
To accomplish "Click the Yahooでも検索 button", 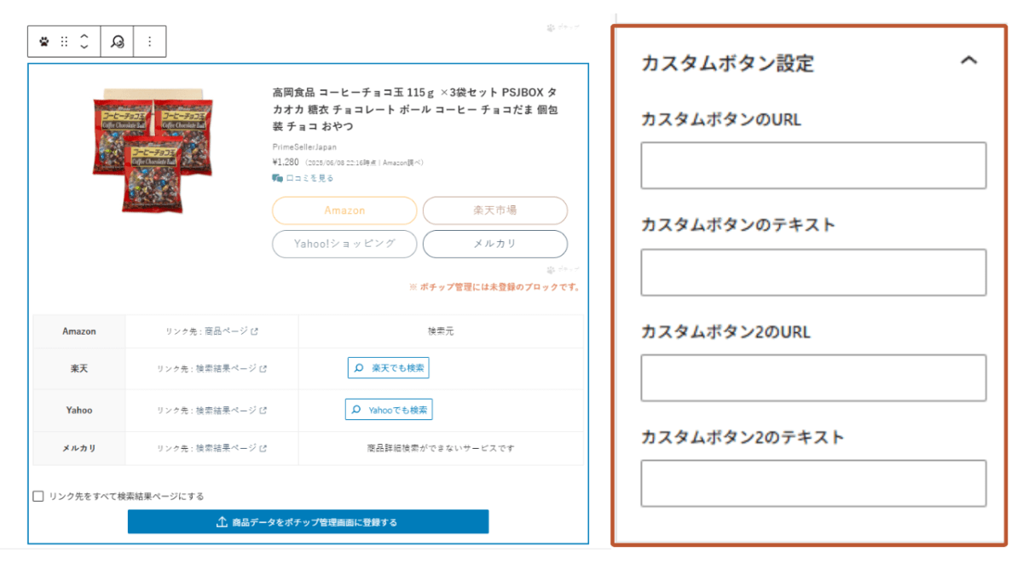I will pyautogui.click(x=389, y=410).
